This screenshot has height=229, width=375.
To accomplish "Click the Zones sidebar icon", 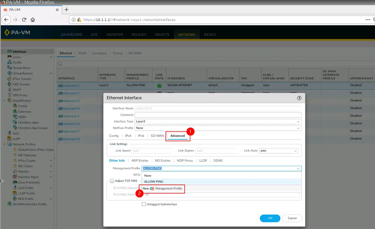I will tap(10, 57).
